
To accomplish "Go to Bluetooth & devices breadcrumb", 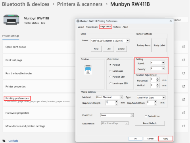I will (x=26, y=4).
